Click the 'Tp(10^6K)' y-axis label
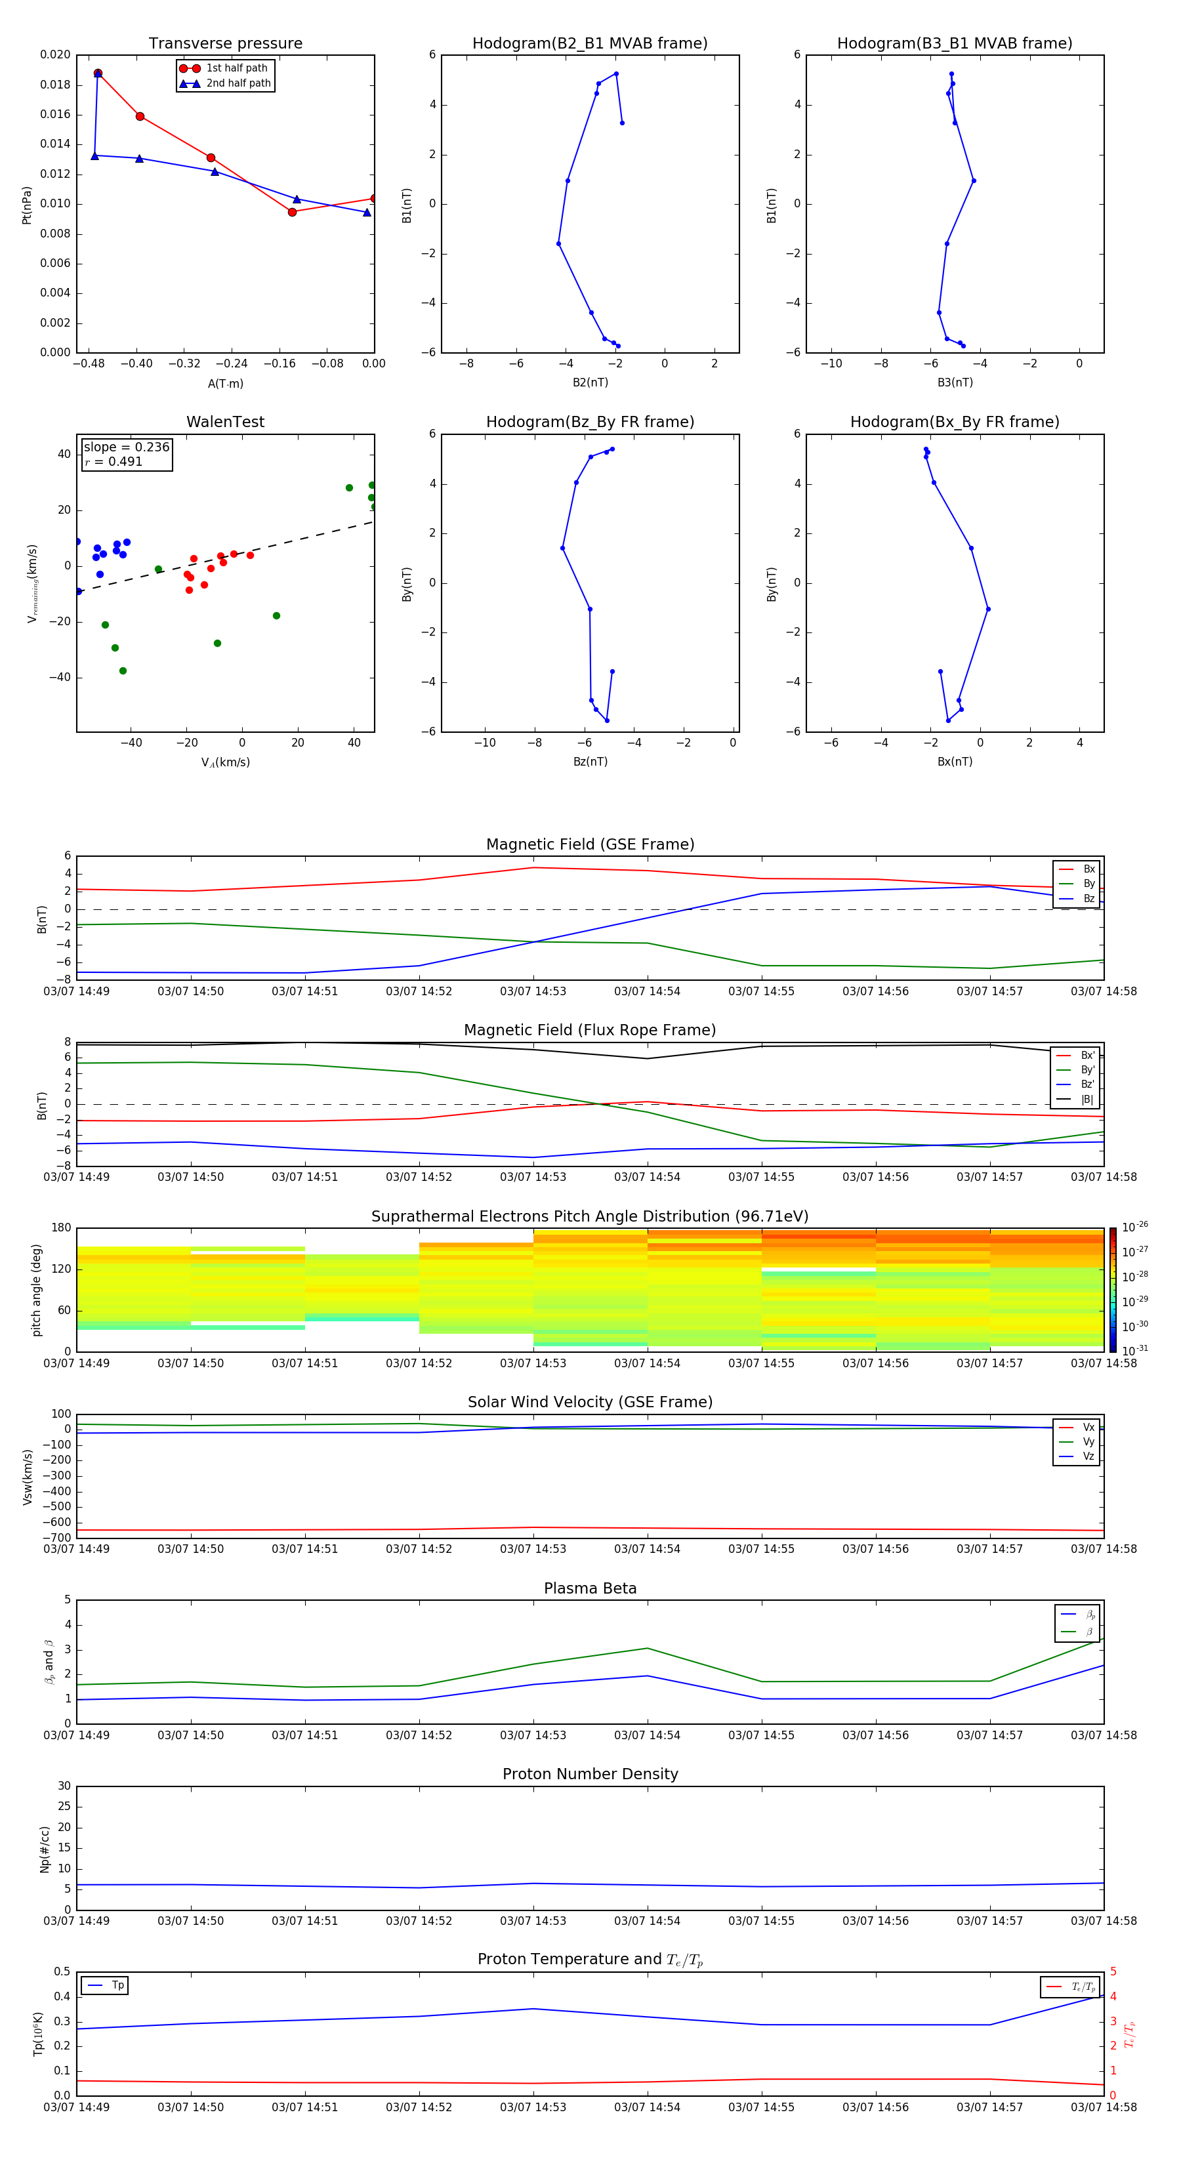 pos(38,2034)
